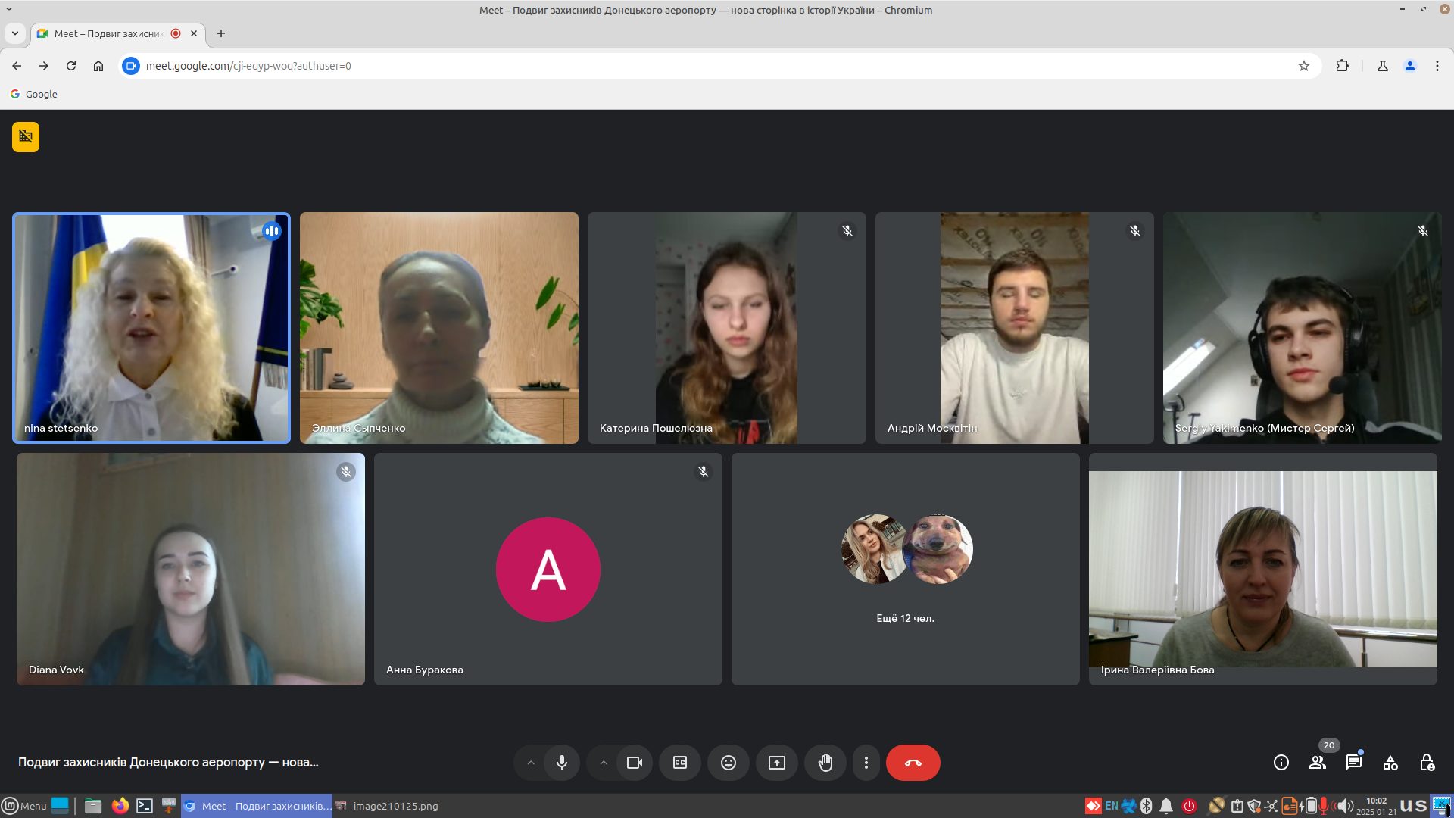This screenshot has width=1454, height=818.
Task: Open the Activities shapes icon
Action: tap(1390, 763)
